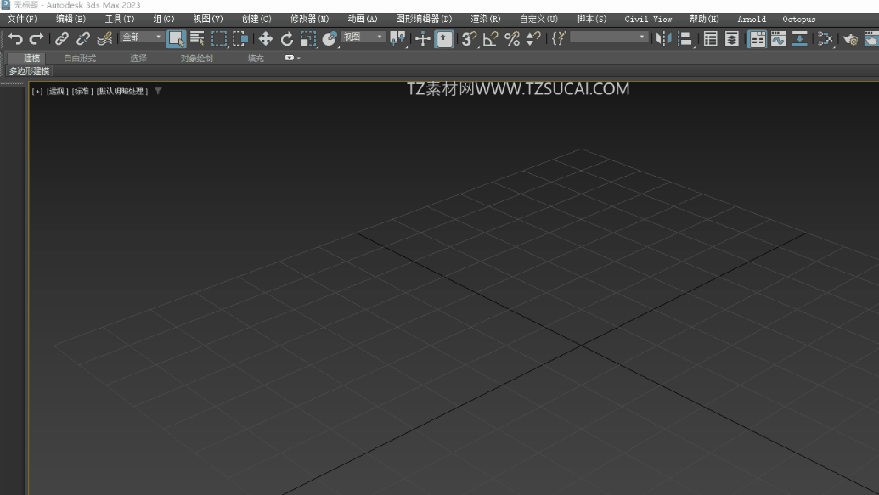
Task: Toggle the Ribbon display button
Action: click(758, 39)
